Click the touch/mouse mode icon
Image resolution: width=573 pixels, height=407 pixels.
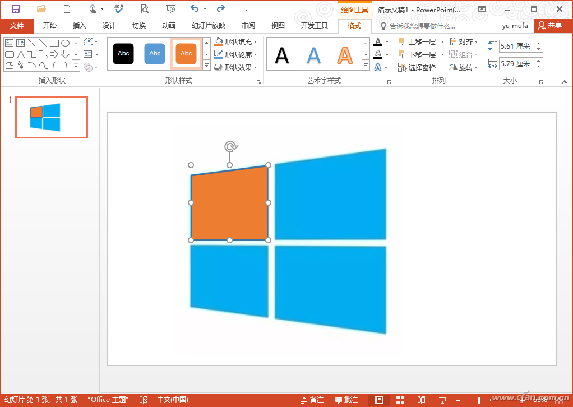coord(93,9)
